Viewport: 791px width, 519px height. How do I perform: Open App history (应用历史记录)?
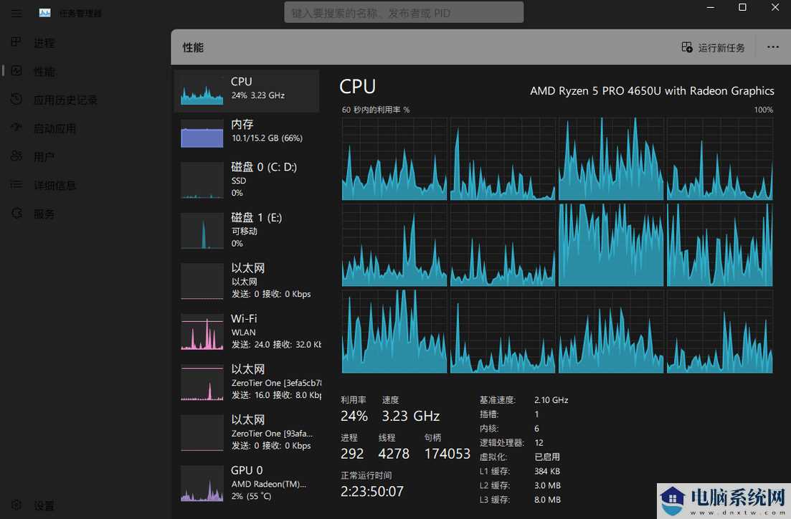coord(65,100)
